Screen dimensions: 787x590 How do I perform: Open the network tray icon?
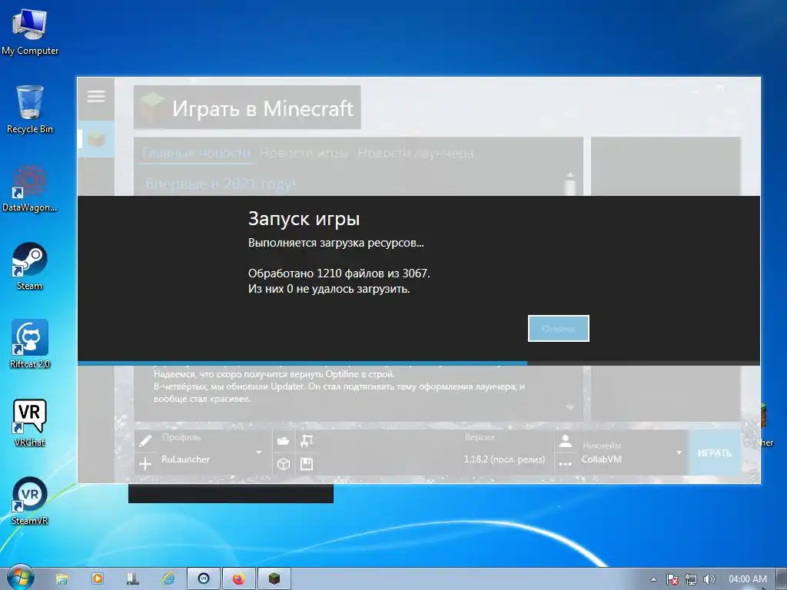point(691,579)
